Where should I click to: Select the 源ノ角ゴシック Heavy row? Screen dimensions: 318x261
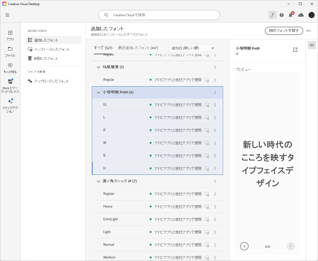click(157, 207)
